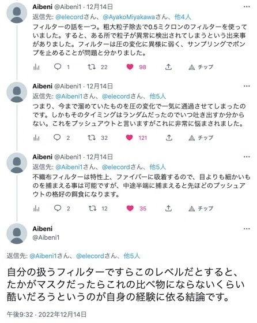Open more options menu on third tweet

click(x=247, y=157)
